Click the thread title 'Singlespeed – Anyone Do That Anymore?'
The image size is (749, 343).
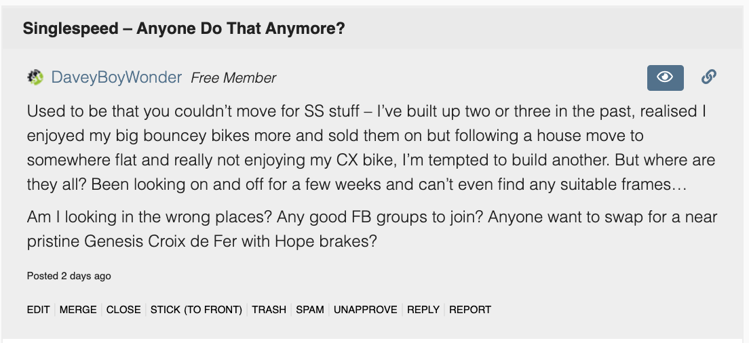pos(184,29)
